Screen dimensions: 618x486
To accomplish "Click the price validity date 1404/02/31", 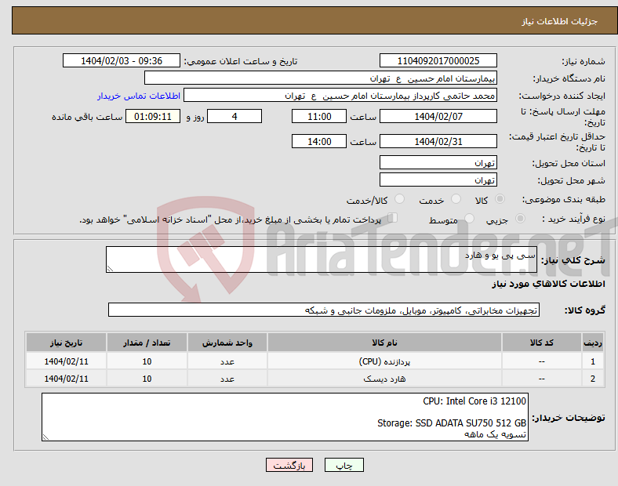I will click(x=438, y=141).
